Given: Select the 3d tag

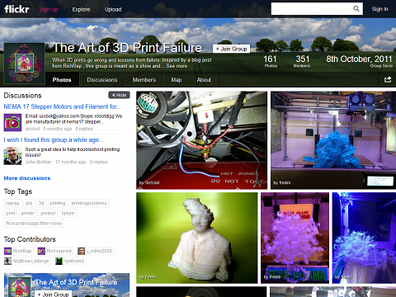Looking at the screenshot, I should click(x=41, y=203).
